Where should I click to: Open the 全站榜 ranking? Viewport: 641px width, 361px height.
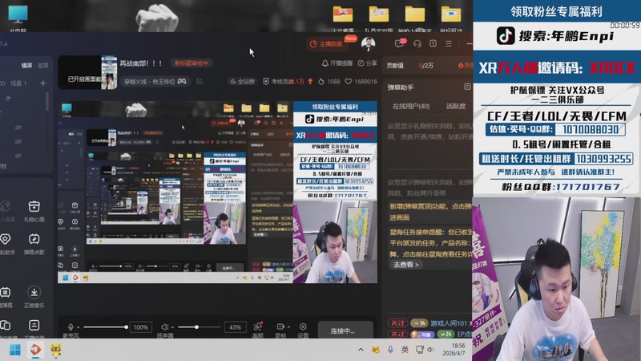pos(243,82)
